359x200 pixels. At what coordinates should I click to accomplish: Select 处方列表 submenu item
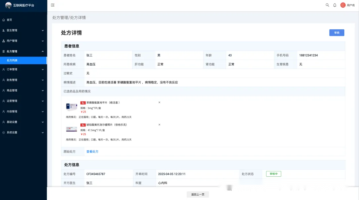click(12, 61)
